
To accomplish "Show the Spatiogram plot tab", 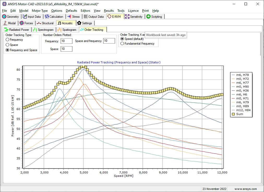I will coord(67,30).
